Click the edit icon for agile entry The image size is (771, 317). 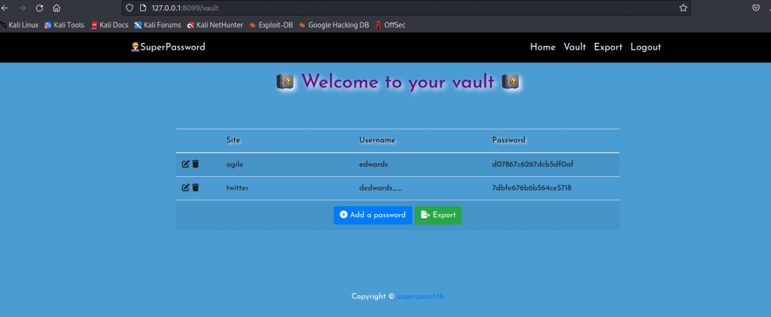(185, 164)
